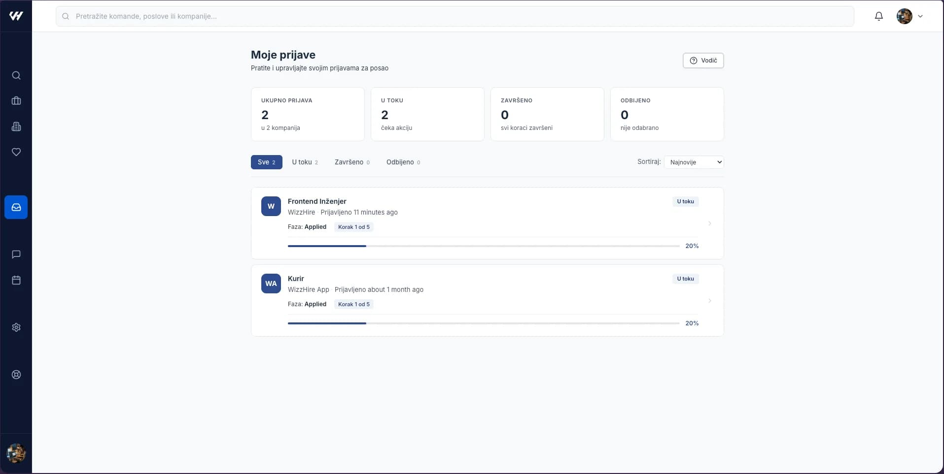944x474 pixels.
Task: Click the 'Ukupno prijava' stat card
Action: [x=308, y=114]
